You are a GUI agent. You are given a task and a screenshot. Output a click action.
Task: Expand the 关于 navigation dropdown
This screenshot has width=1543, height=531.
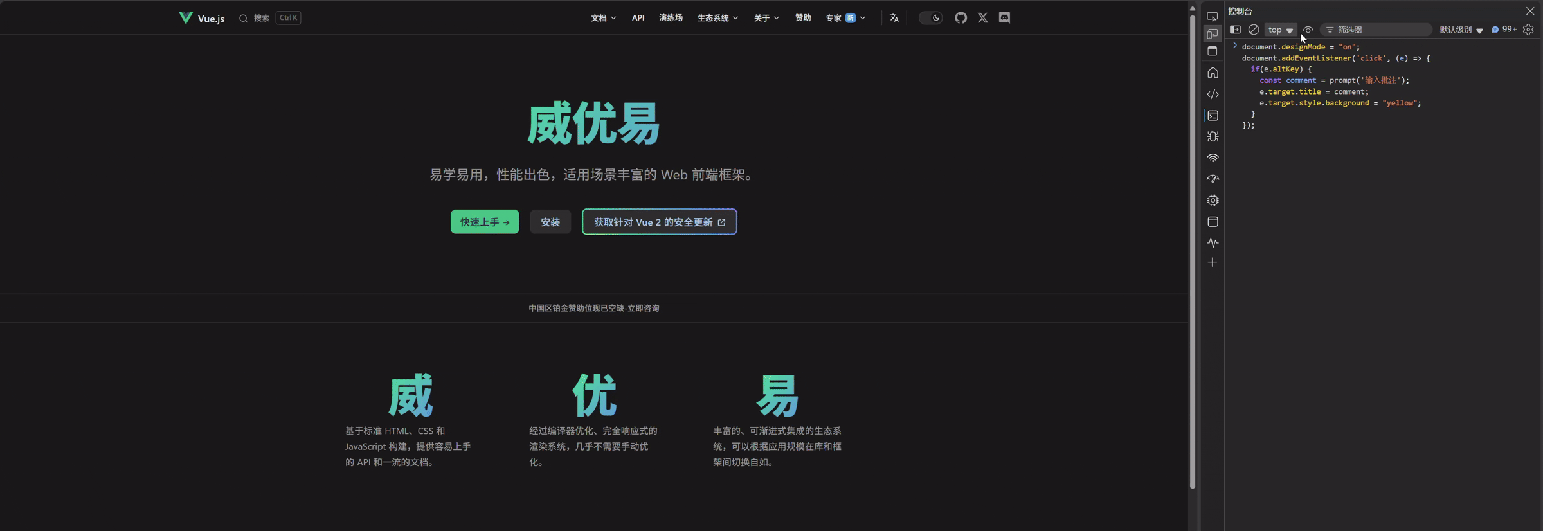coord(766,18)
